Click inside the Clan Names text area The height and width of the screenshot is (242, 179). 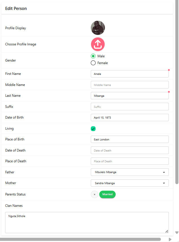(x=87, y=223)
